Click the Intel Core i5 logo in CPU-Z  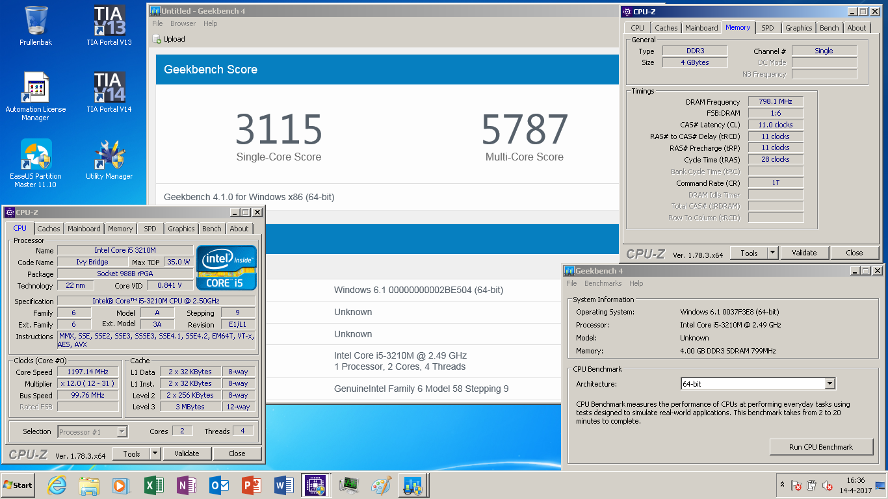coord(226,267)
